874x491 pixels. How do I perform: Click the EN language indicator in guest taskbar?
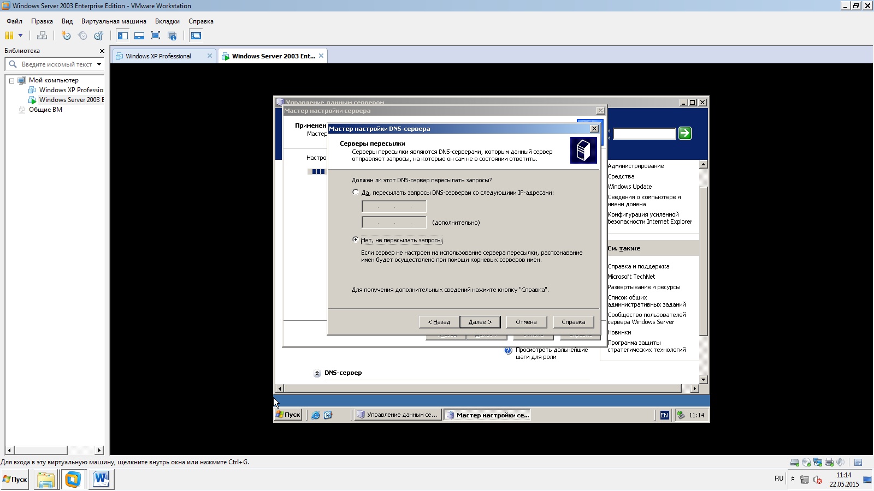click(x=664, y=415)
